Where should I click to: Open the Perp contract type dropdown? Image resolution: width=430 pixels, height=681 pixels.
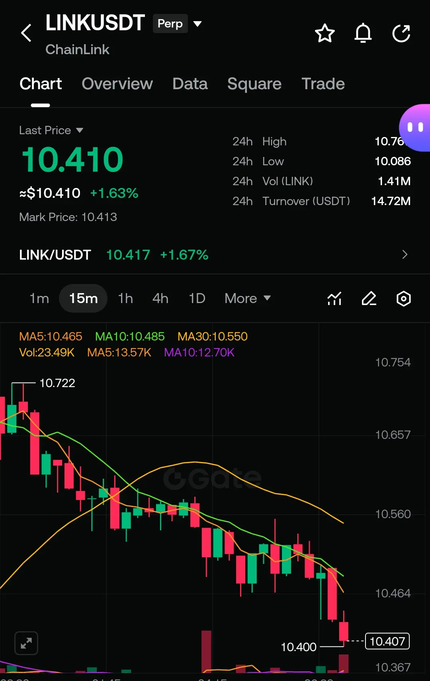pyautogui.click(x=197, y=24)
